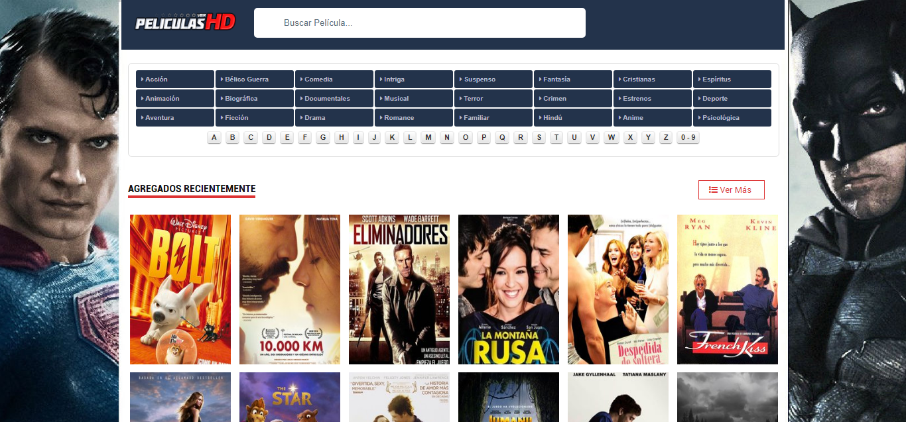This screenshot has width=906, height=422.
Task: Select the Deporte genre
Action: click(732, 99)
